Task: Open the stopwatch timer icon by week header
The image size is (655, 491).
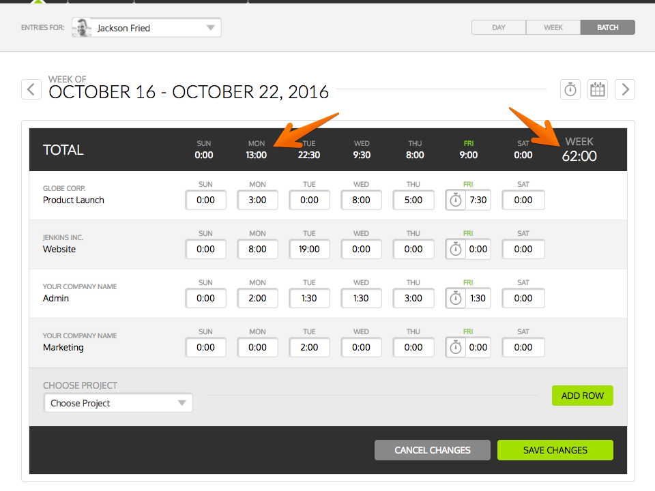Action: 570,89
